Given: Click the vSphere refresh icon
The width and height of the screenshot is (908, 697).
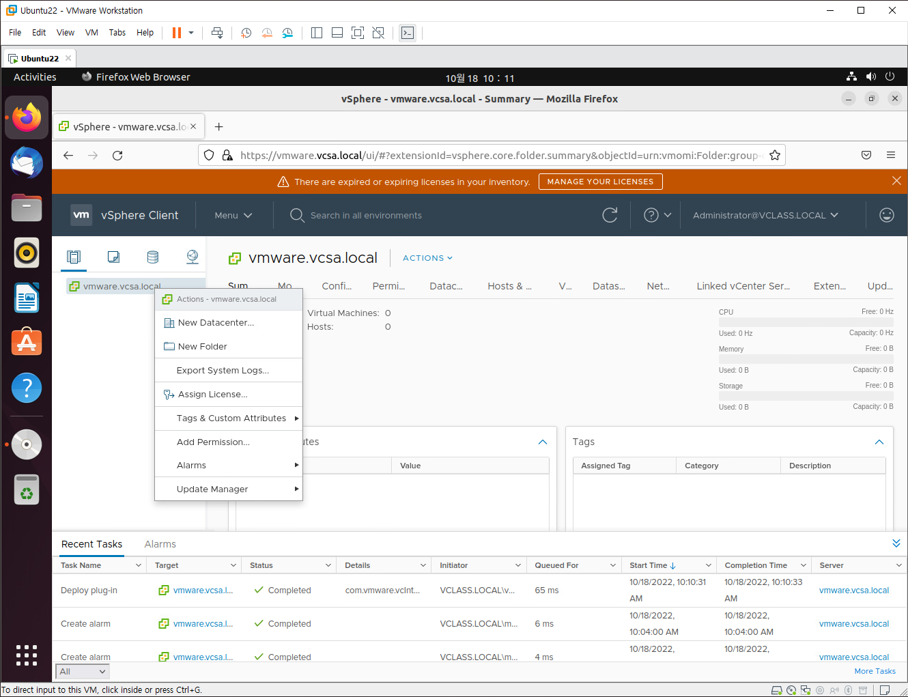Looking at the screenshot, I should tap(610, 215).
